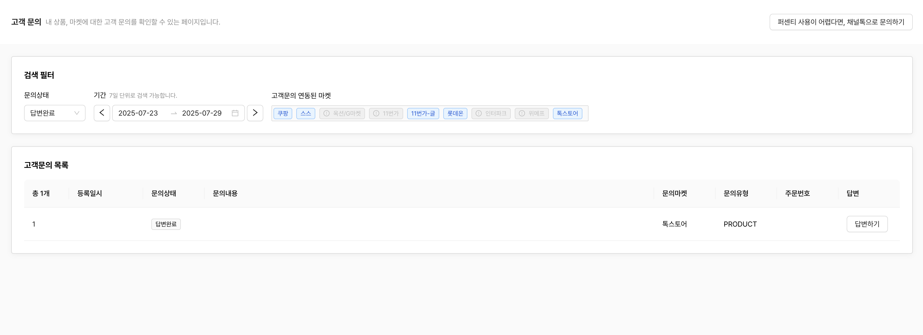Click the warning icon on 인터파크 tag
Image resolution: width=923 pixels, height=335 pixels.
tap(478, 114)
